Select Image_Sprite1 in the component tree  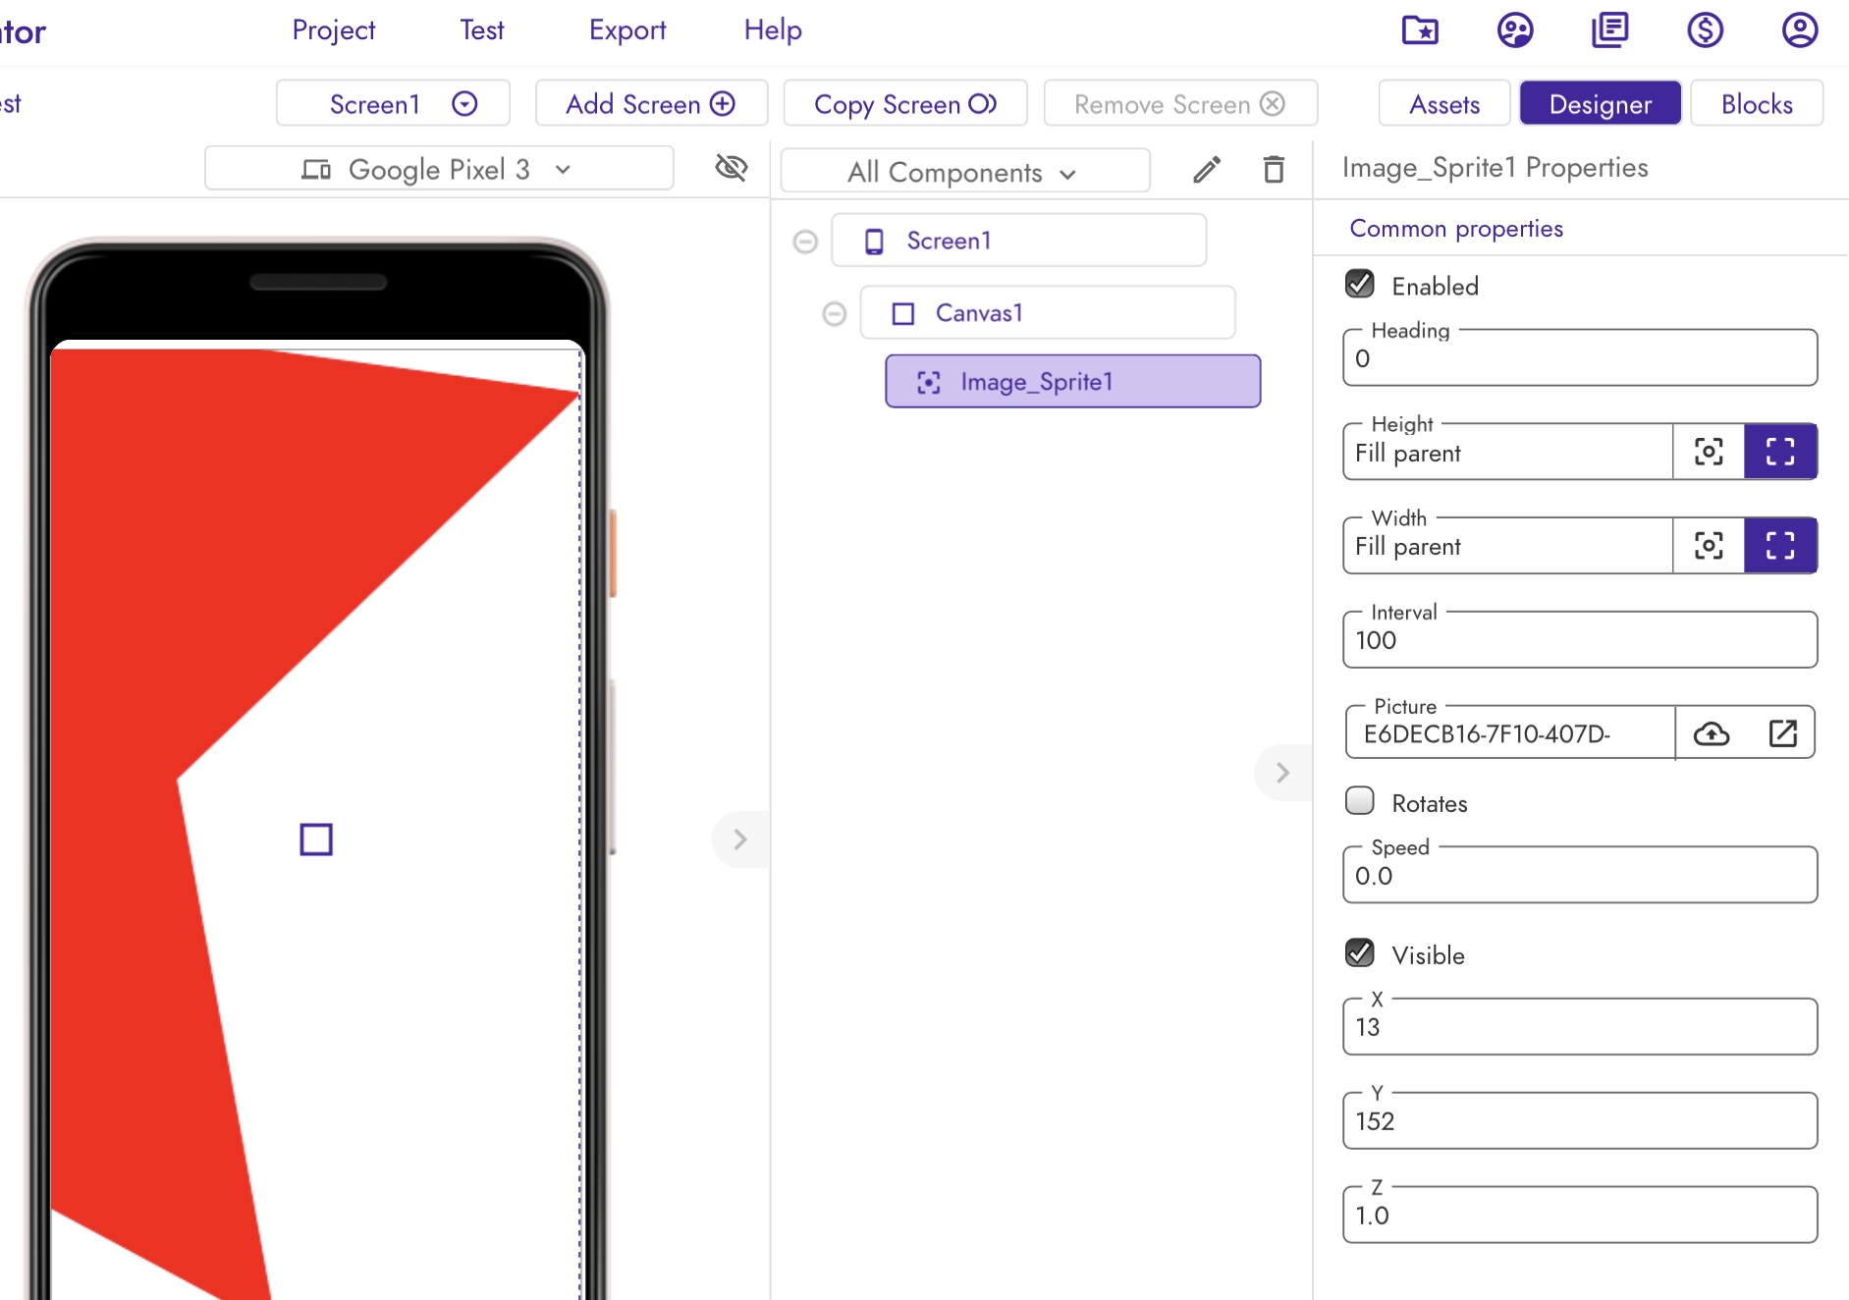[x=1073, y=382]
